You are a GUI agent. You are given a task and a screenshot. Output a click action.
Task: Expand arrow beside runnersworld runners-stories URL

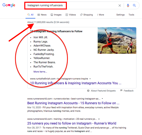pos(102,99)
